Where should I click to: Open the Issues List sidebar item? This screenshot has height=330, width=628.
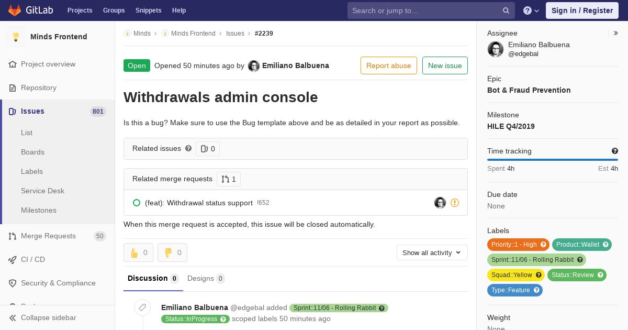pyautogui.click(x=27, y=133)
